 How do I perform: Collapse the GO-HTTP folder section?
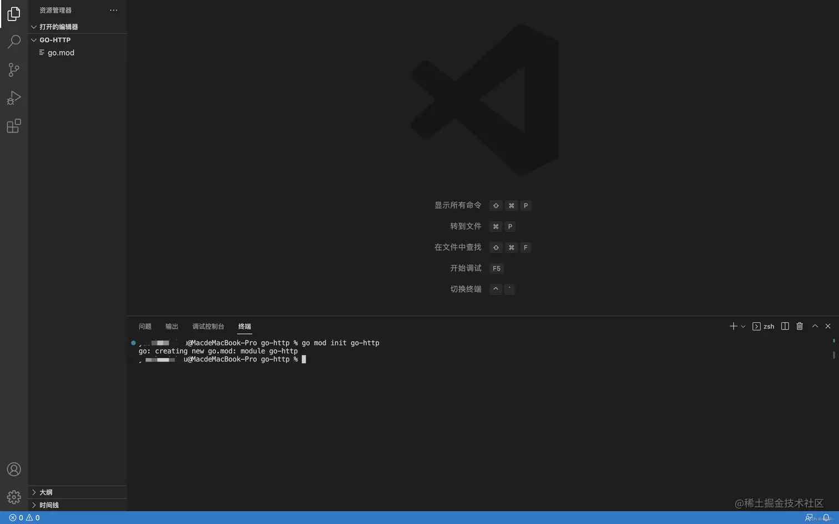point(78,40)
